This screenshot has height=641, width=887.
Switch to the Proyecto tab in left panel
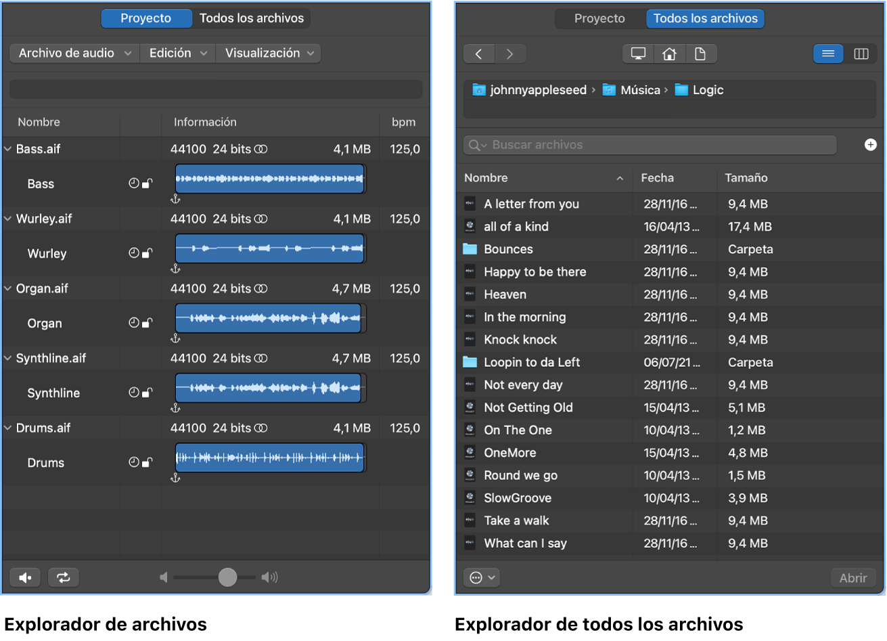146,18
